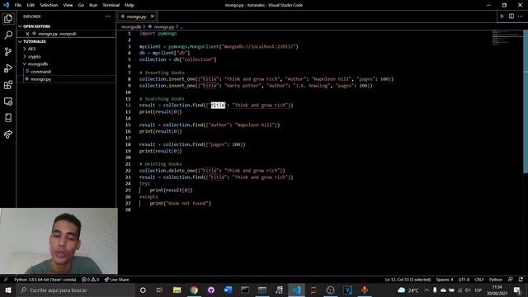
Task: Open the Search view in activity bar
Action: (8, 35)
